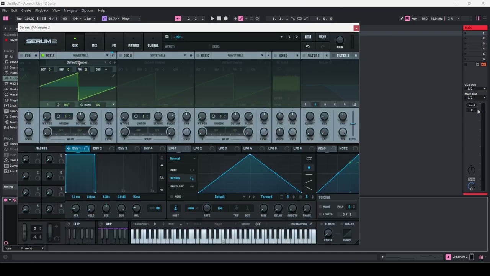Adjust the filter LEVEL vertical slider

353,123
